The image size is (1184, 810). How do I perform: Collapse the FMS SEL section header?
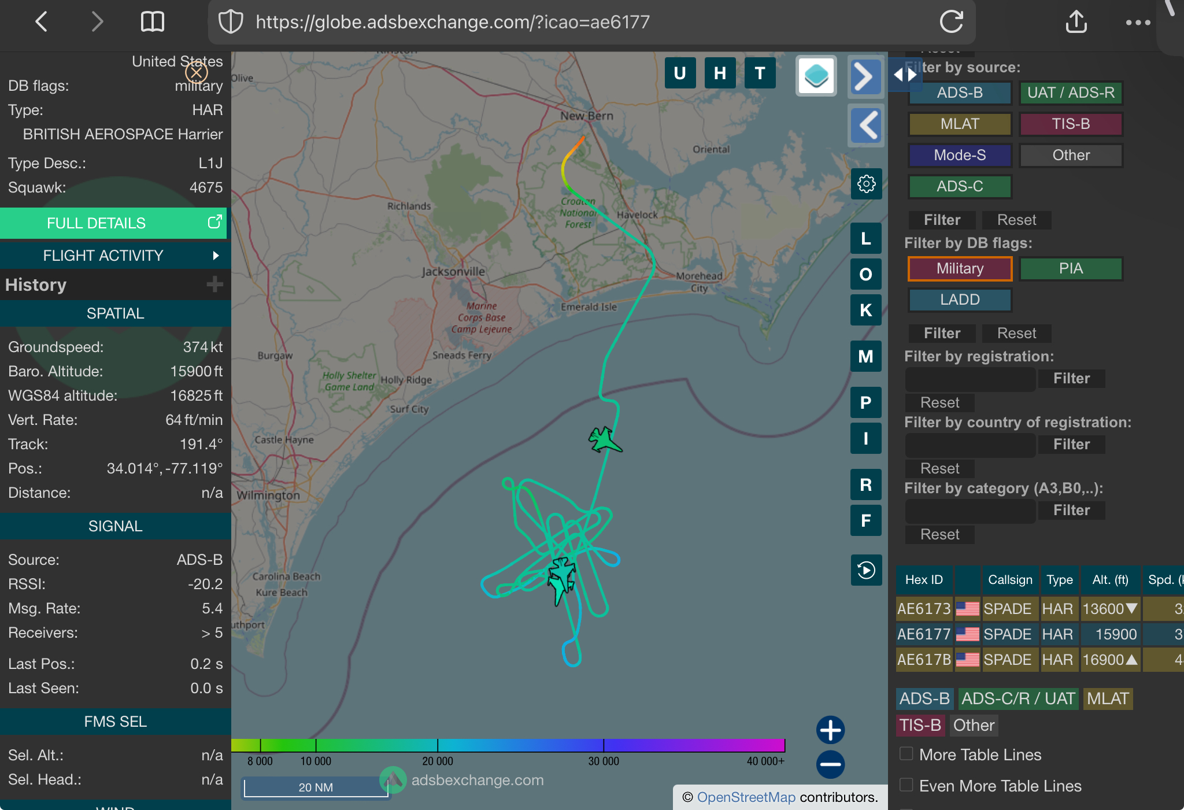point(116,722)
